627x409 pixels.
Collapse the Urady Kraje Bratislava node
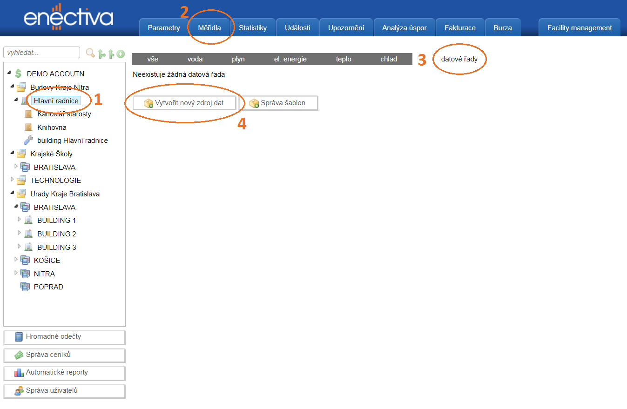[x=12, y=194]
